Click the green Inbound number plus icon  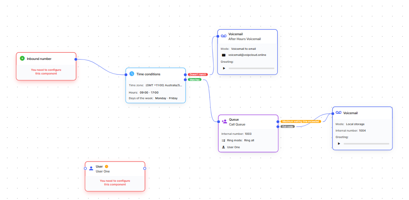22,59
